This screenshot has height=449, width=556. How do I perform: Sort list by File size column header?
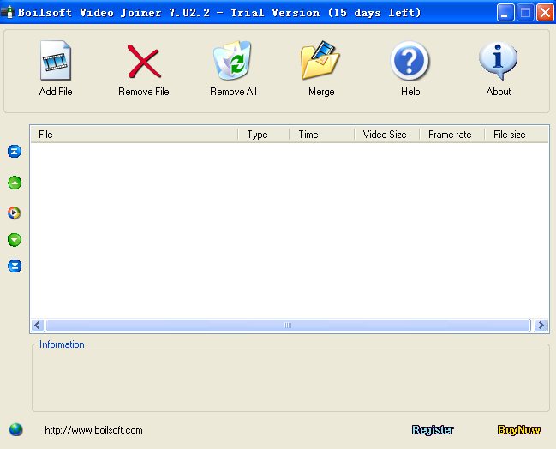pos(517,135)
